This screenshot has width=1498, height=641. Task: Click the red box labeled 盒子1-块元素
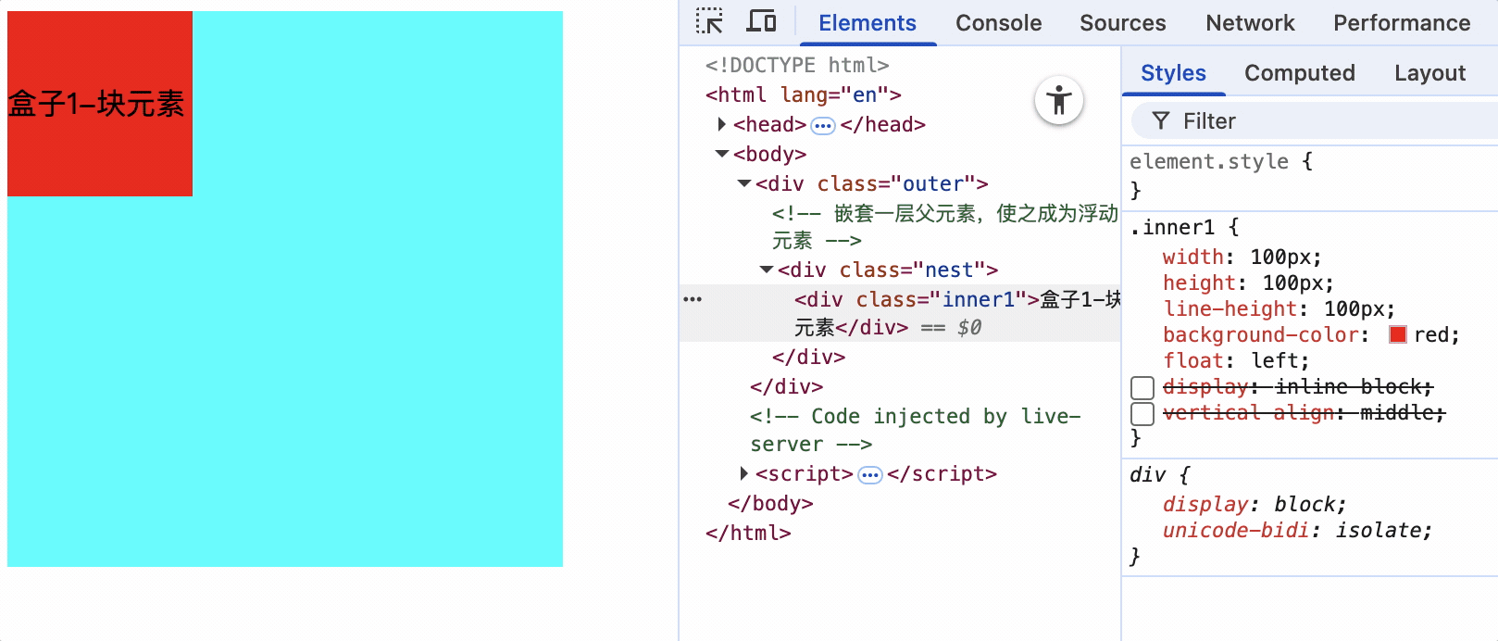pos(100,104)
